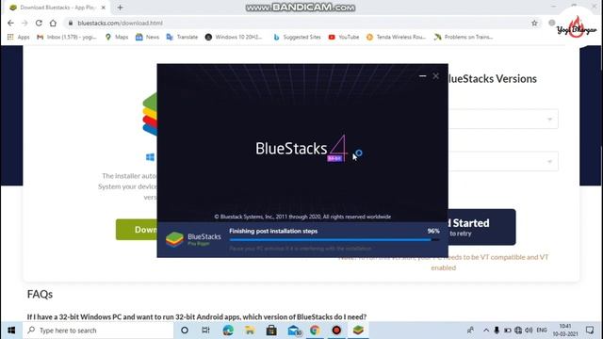Image resolution: width=603 pixels, height=339 pixels.
Task: Click the browser back arrow
Action: (10, 23)
